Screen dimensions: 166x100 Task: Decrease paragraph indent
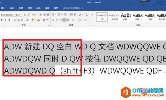71,15
